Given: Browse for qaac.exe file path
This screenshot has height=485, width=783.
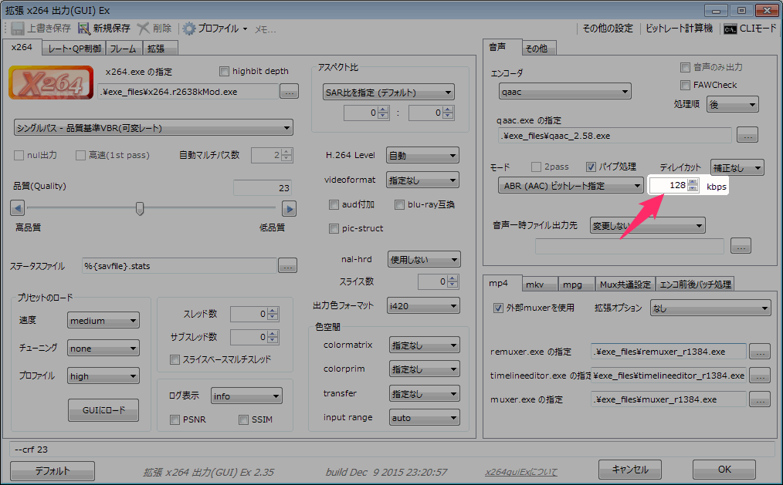Looking at the screenshot, I should pos(747,135).
